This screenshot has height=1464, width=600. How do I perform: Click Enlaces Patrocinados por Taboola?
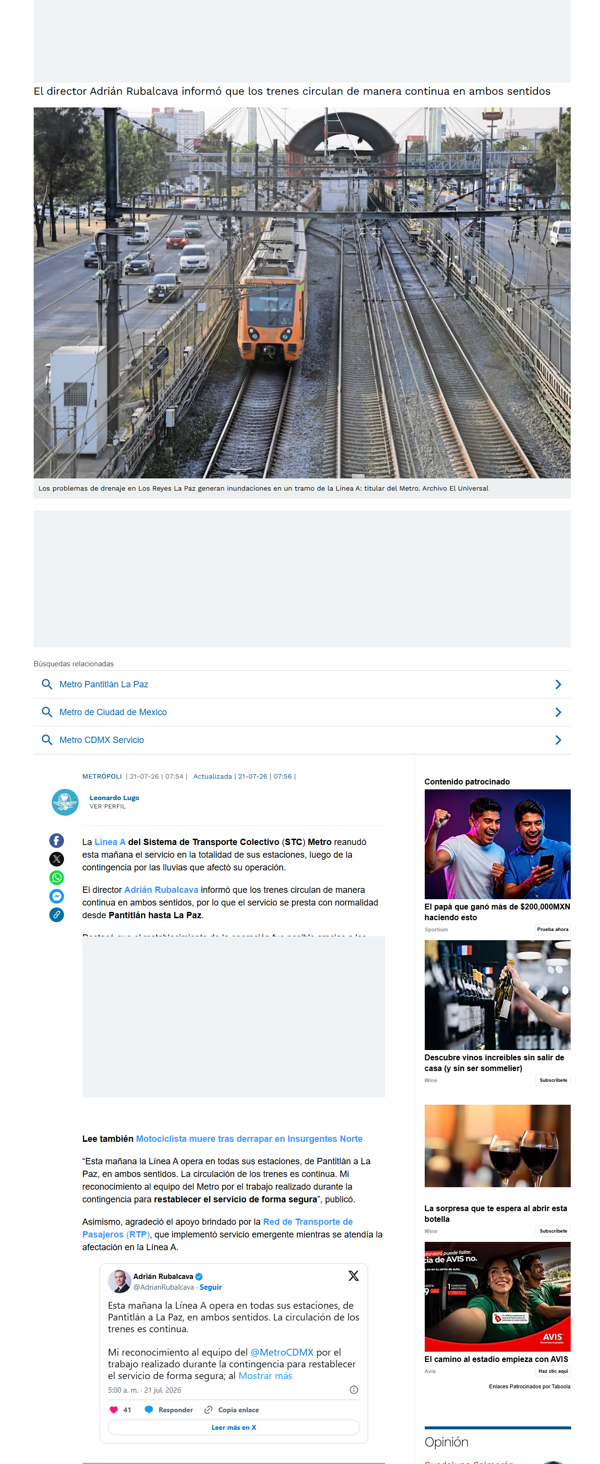530,1386
